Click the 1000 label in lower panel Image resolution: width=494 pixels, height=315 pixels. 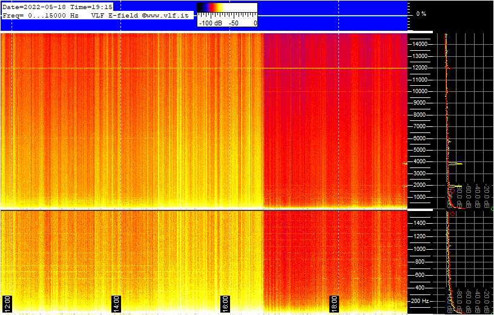click(x=421, y=248)
